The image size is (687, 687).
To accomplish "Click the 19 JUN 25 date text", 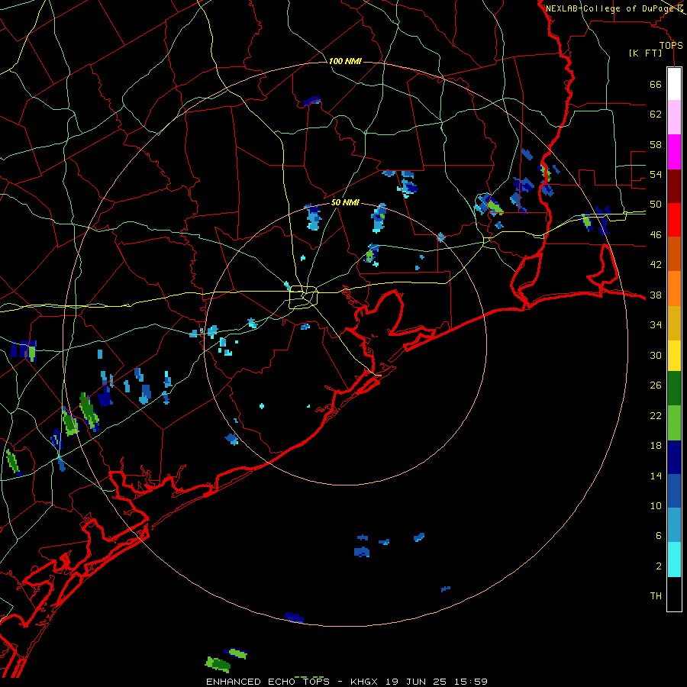I will 416,682.
